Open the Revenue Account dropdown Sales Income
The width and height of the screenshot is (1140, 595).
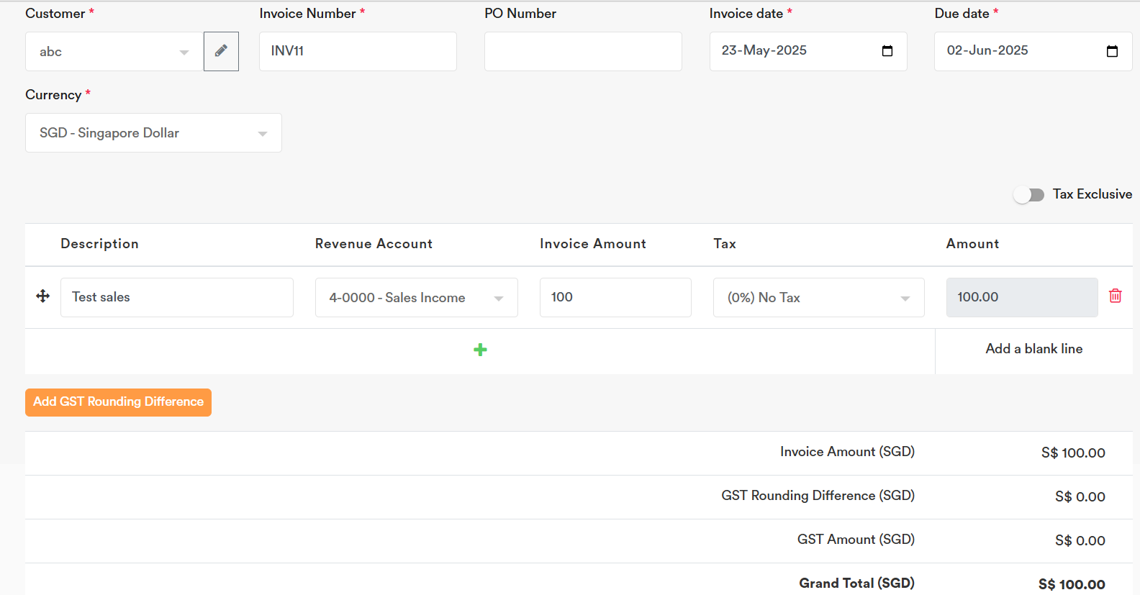click(416, 298)
